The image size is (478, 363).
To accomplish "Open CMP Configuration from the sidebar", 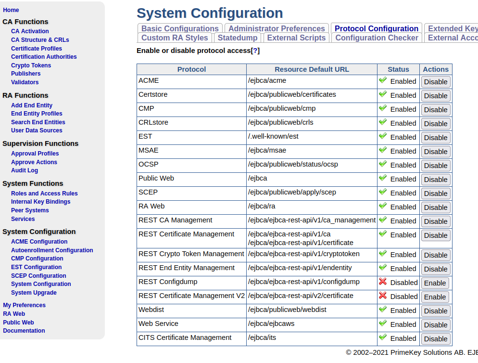I will [37, 259].
